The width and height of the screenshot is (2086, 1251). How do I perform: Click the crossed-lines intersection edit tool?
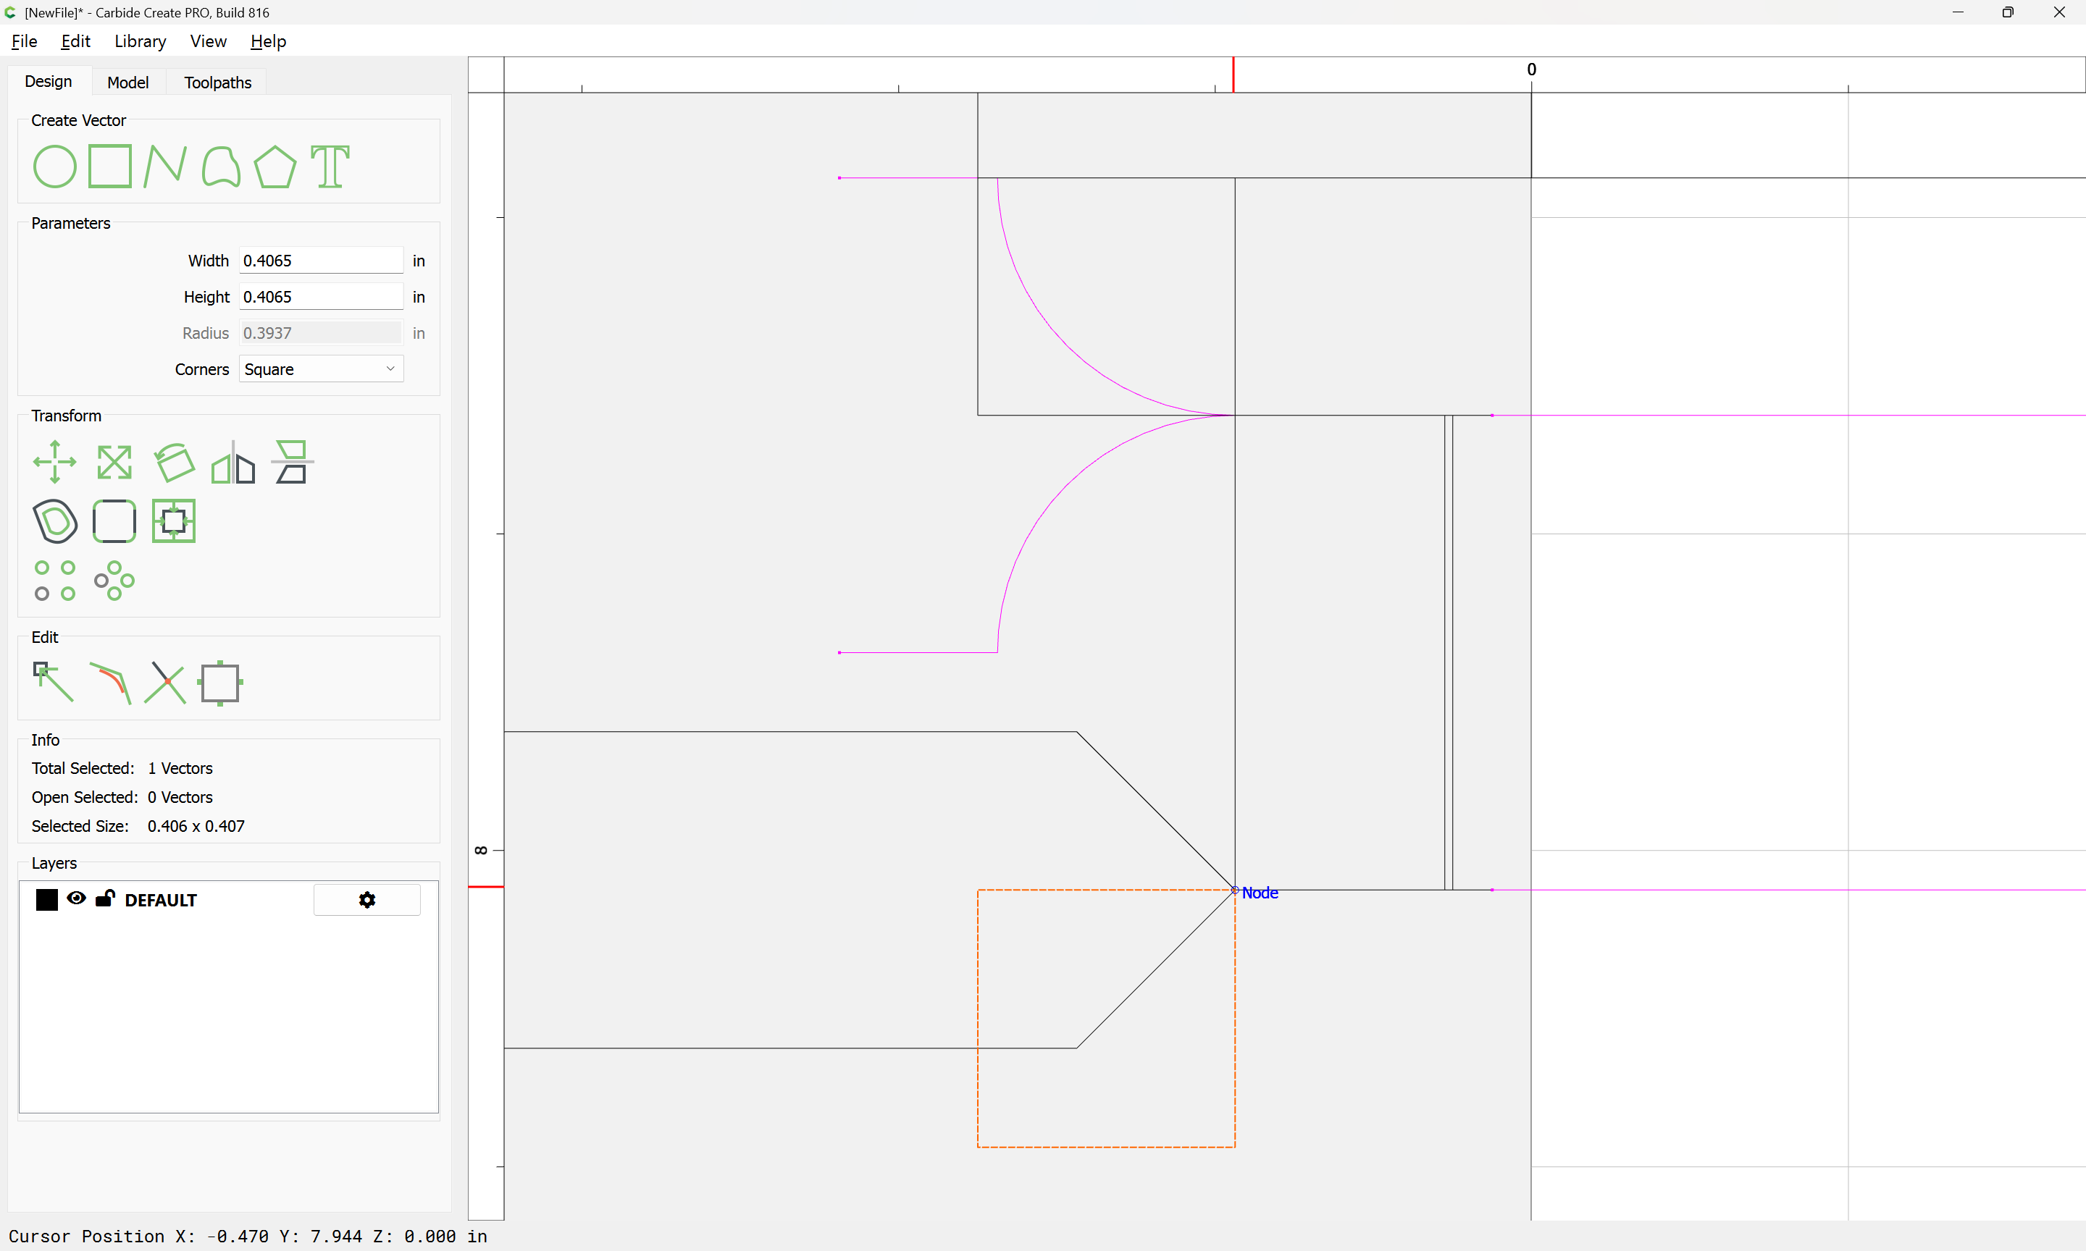pyautogui.click(x=164, y=683)
